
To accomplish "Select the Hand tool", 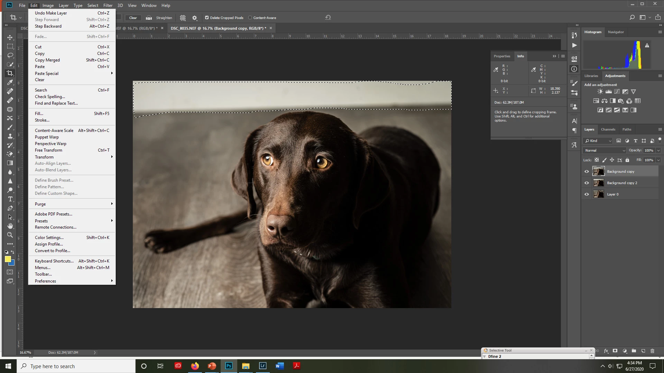I will (10, 226).
